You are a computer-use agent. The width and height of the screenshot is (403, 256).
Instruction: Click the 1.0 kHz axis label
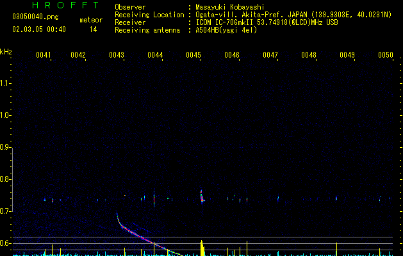coord(5,115)
